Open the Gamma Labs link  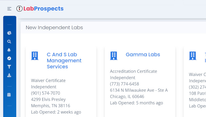[143, 54]
